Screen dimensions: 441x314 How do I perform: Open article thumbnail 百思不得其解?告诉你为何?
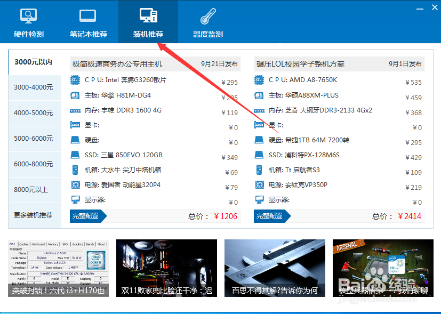[275, 268]
